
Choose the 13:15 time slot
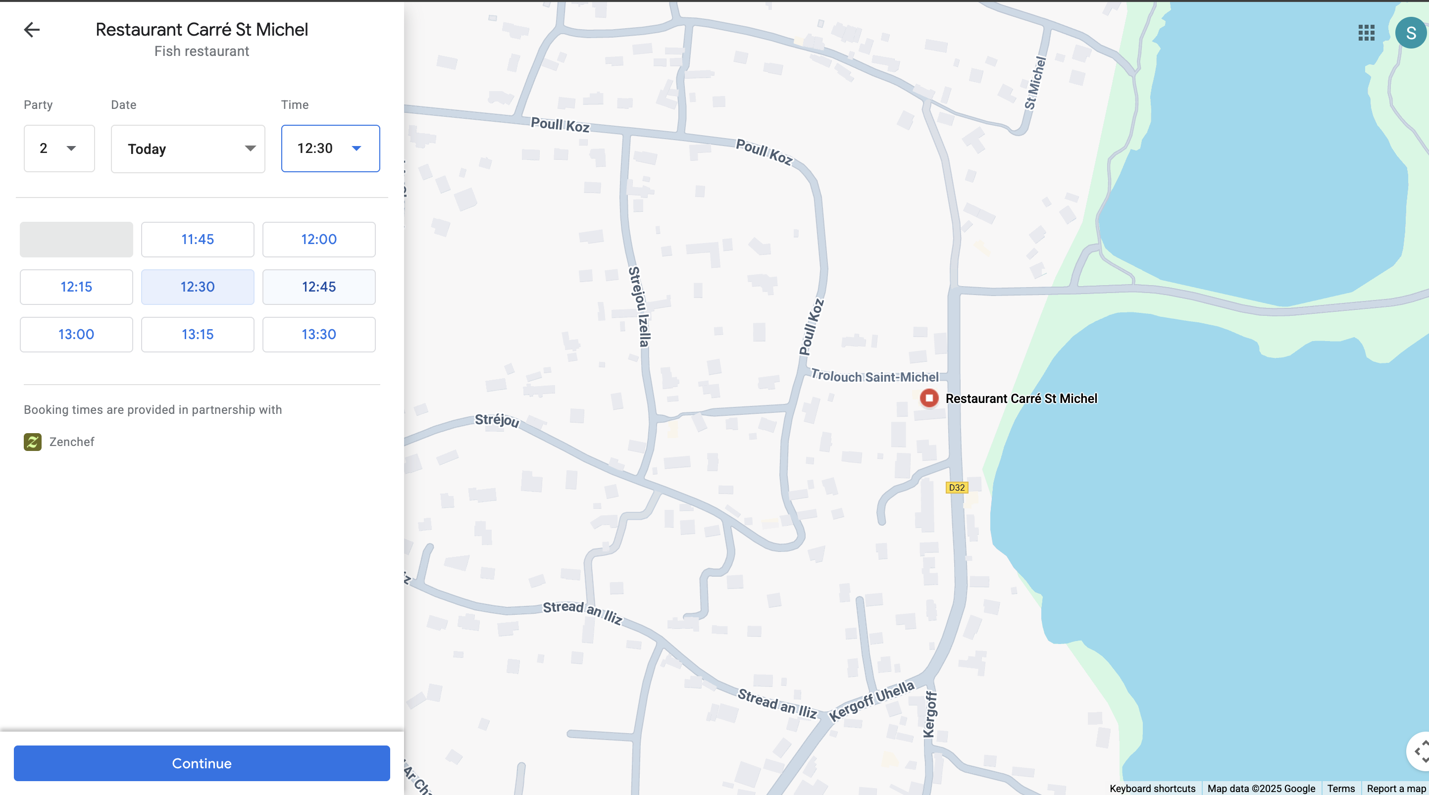click(198, 334)
